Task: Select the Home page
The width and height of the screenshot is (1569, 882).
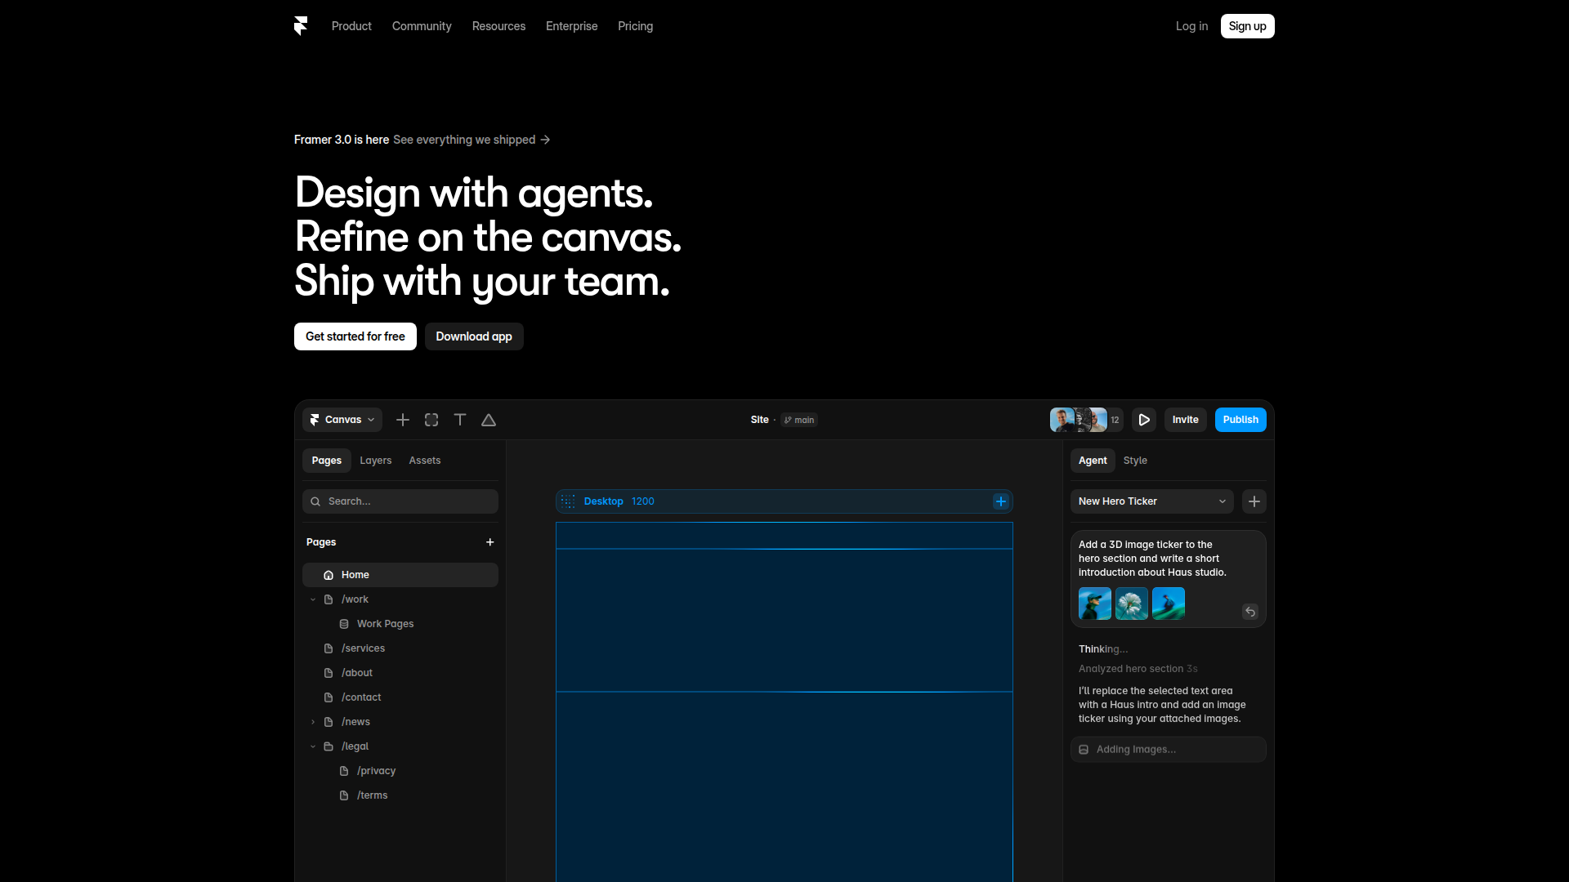Action: pos(400,575)
